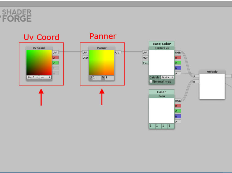Click the Dist input port on Panner node

pos(85,57)
